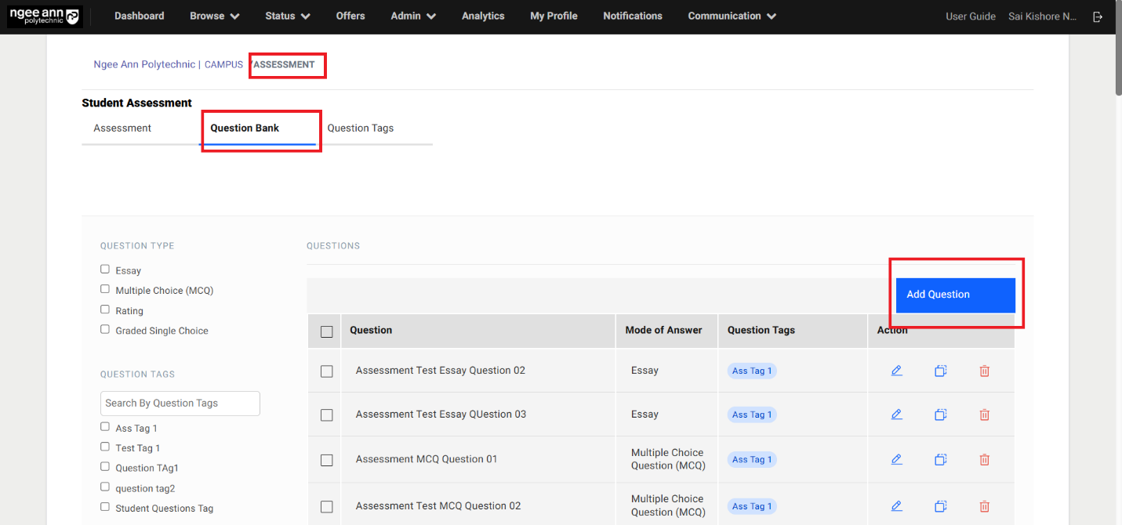Click the Search By Question Tags field
The height and width of the screenshot is (525, 1122).
click(180, 404)
